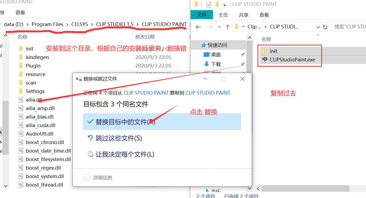Click horizontal scrollbar in right Explorer file list
The width and height of the screenshot is (366, 198).
305,188
